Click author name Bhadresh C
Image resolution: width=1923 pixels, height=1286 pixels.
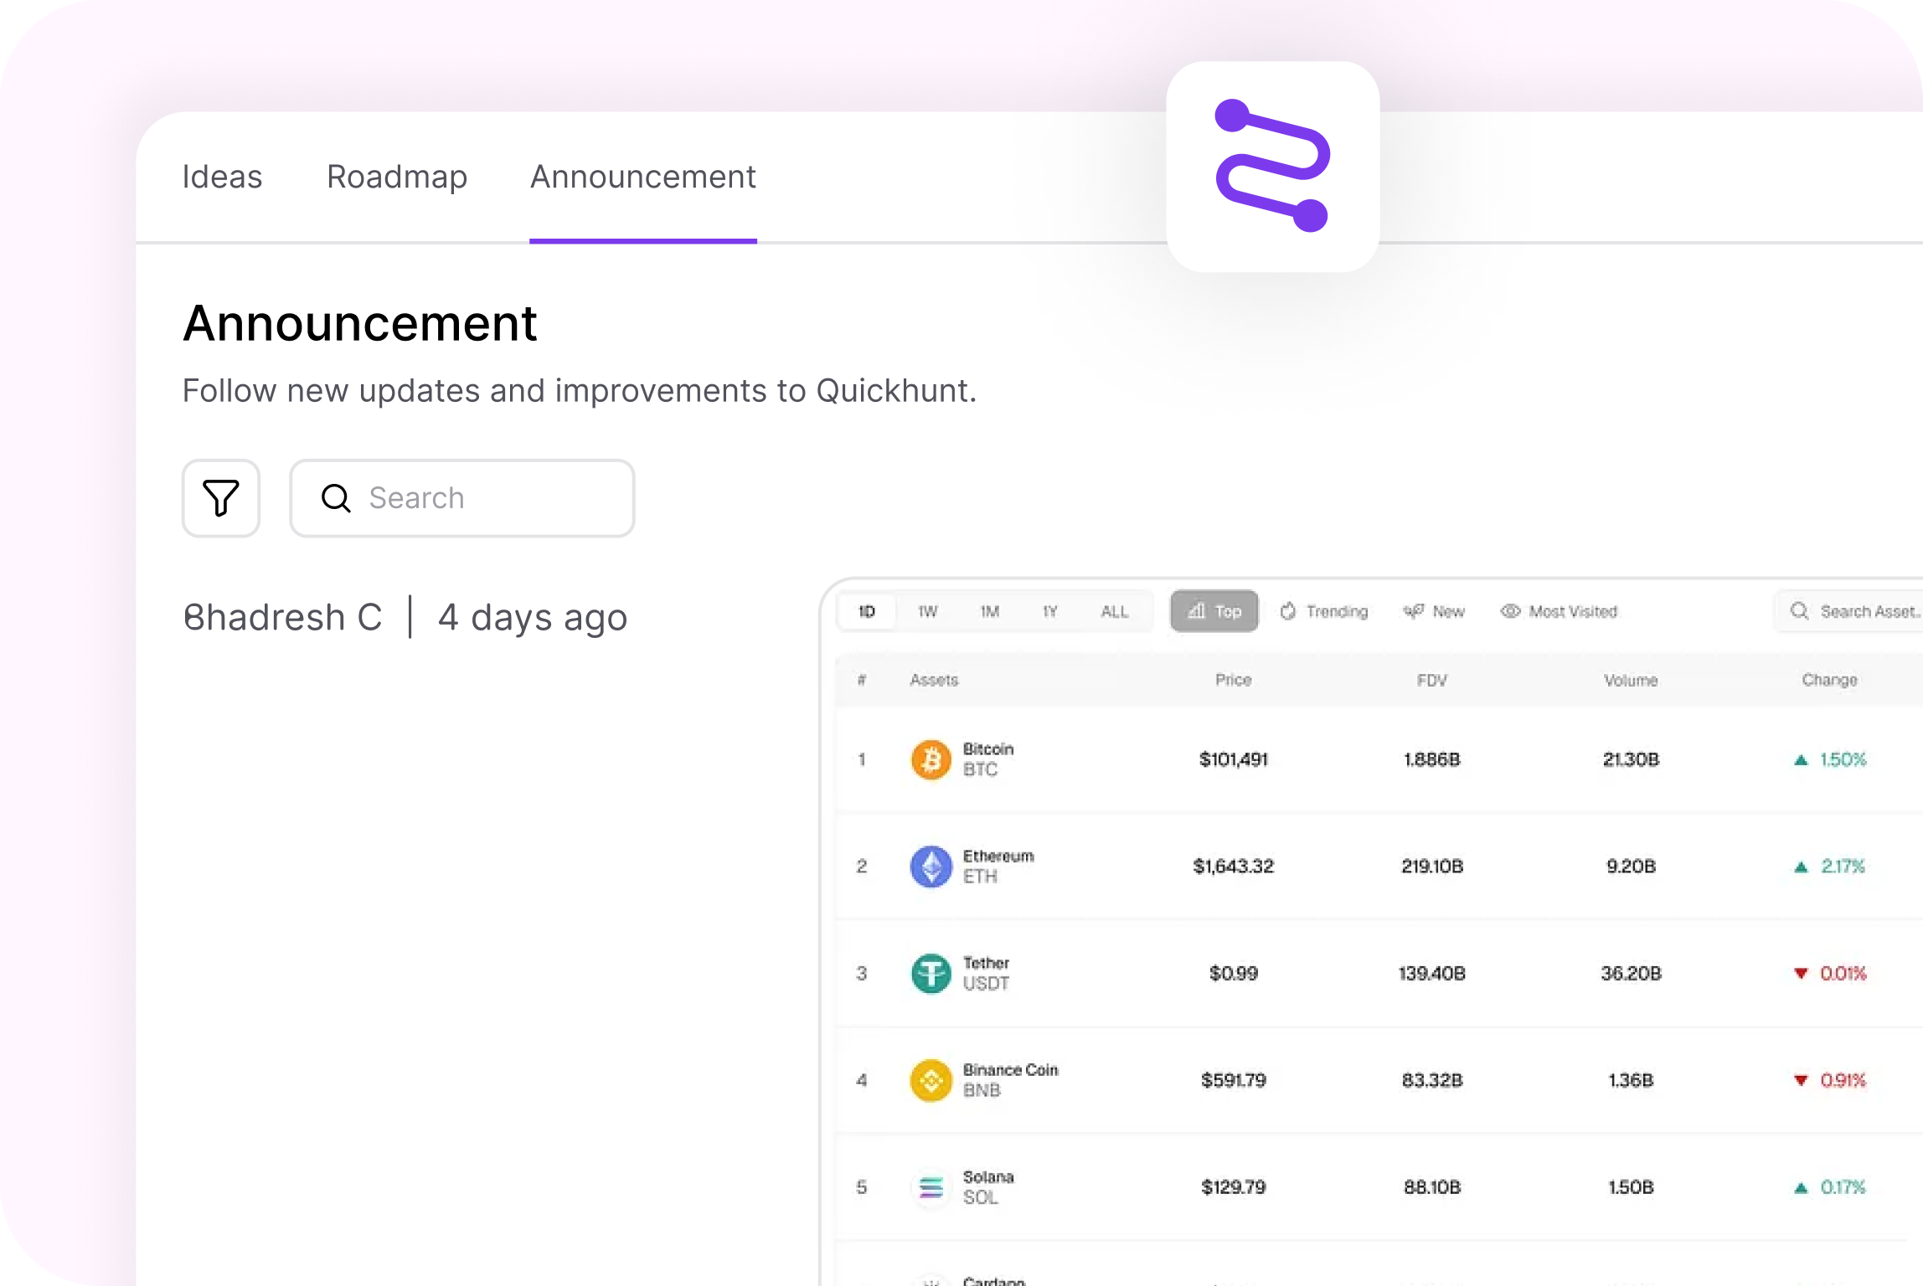tap(283, 618)
